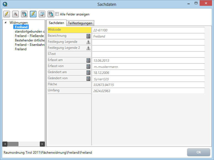Select the Bestehender örtliche tree entry
This screenshot has height=160, width=214.
[x=30, y=40]
